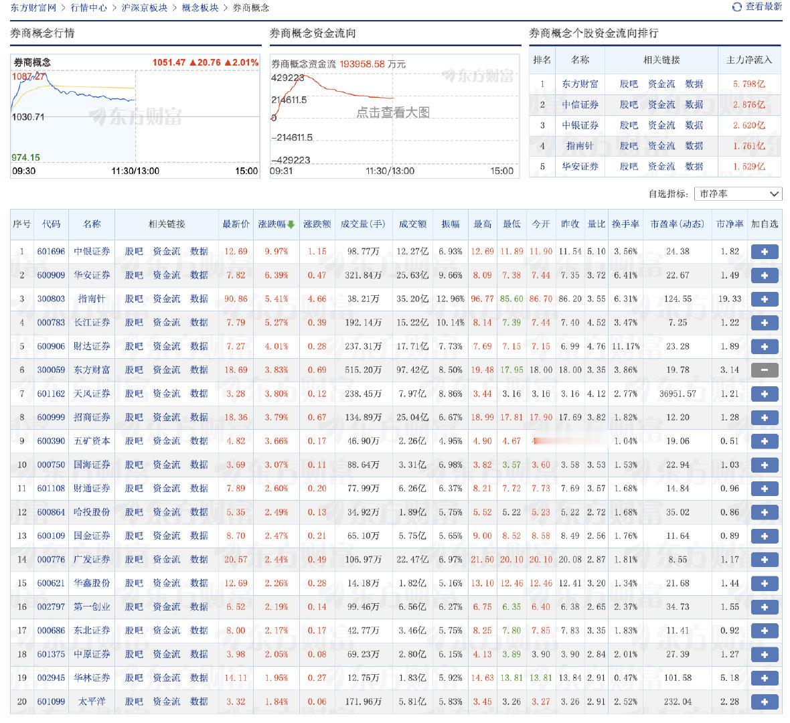Open 股吧 link for 东方财富 in ranking panel
Screen dimensions: 790x723
coord(629,84)
